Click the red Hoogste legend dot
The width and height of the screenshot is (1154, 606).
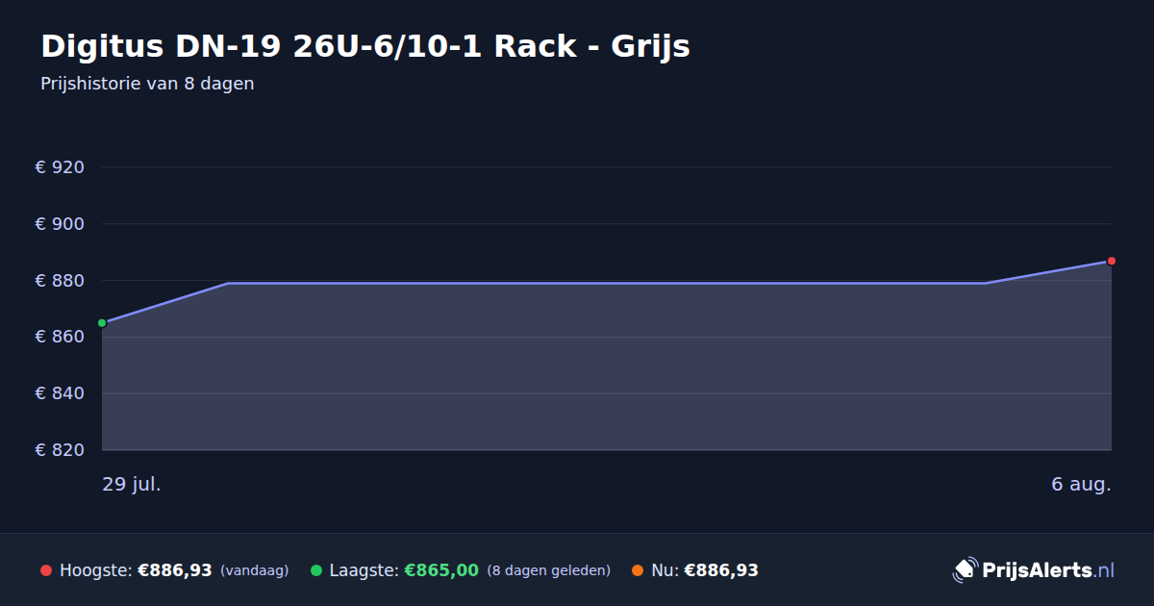[x=46, y=570]
